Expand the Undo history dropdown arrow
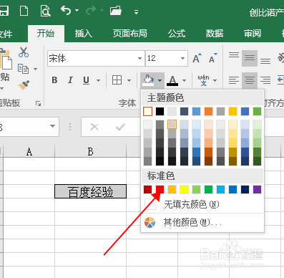Image resolution: width=284 pixels, height=278 pixels. tap(77, 11)
